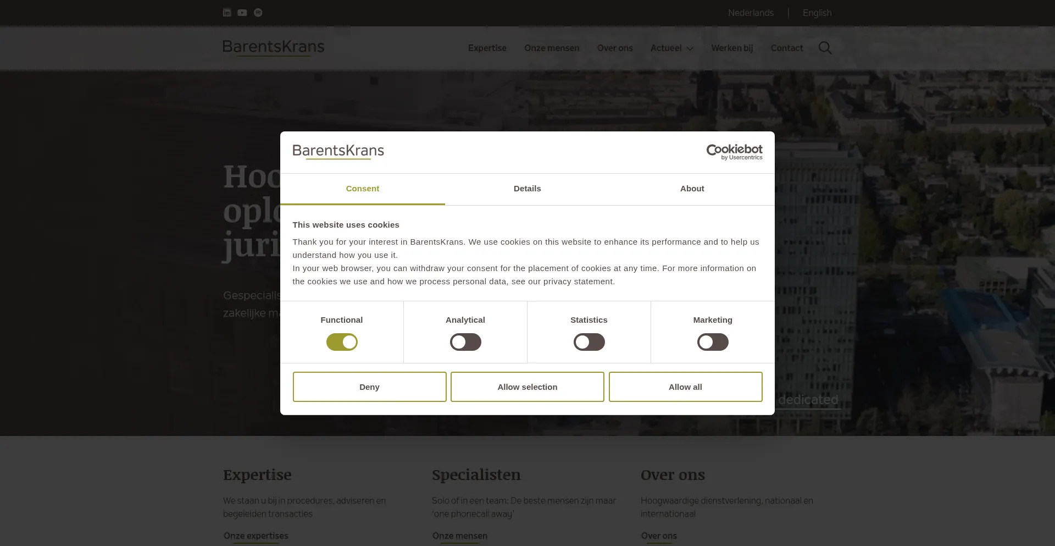Enable the Analytical cookies switch
1055x546 pixels.
point(465,342)
